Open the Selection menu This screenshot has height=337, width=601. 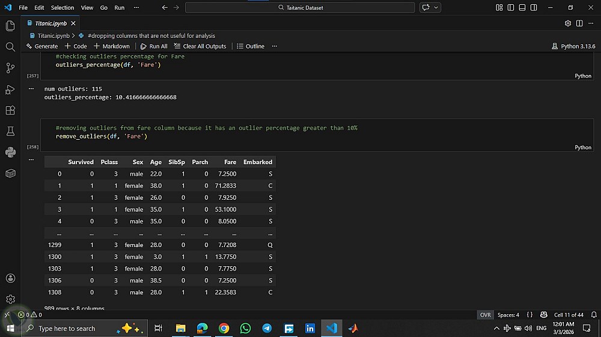pyautogui.click(x=63, y=7)
